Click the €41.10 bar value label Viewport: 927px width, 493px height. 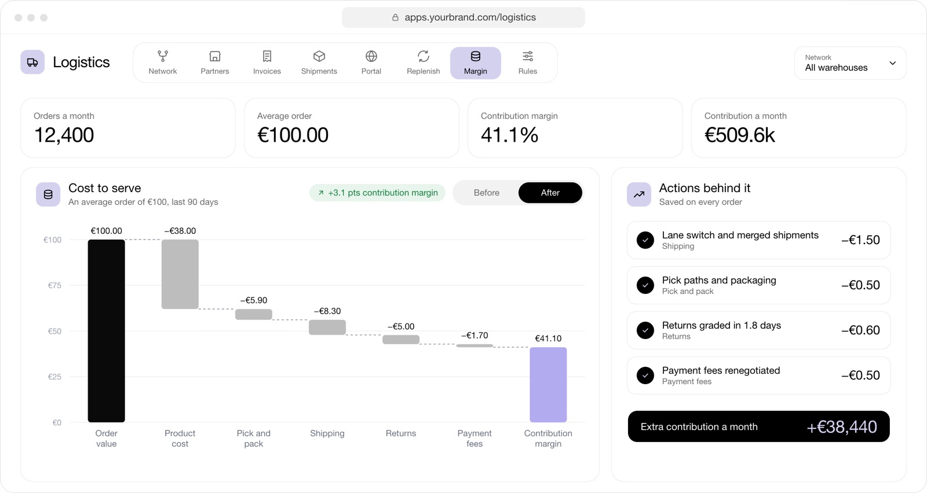point(548,339)
